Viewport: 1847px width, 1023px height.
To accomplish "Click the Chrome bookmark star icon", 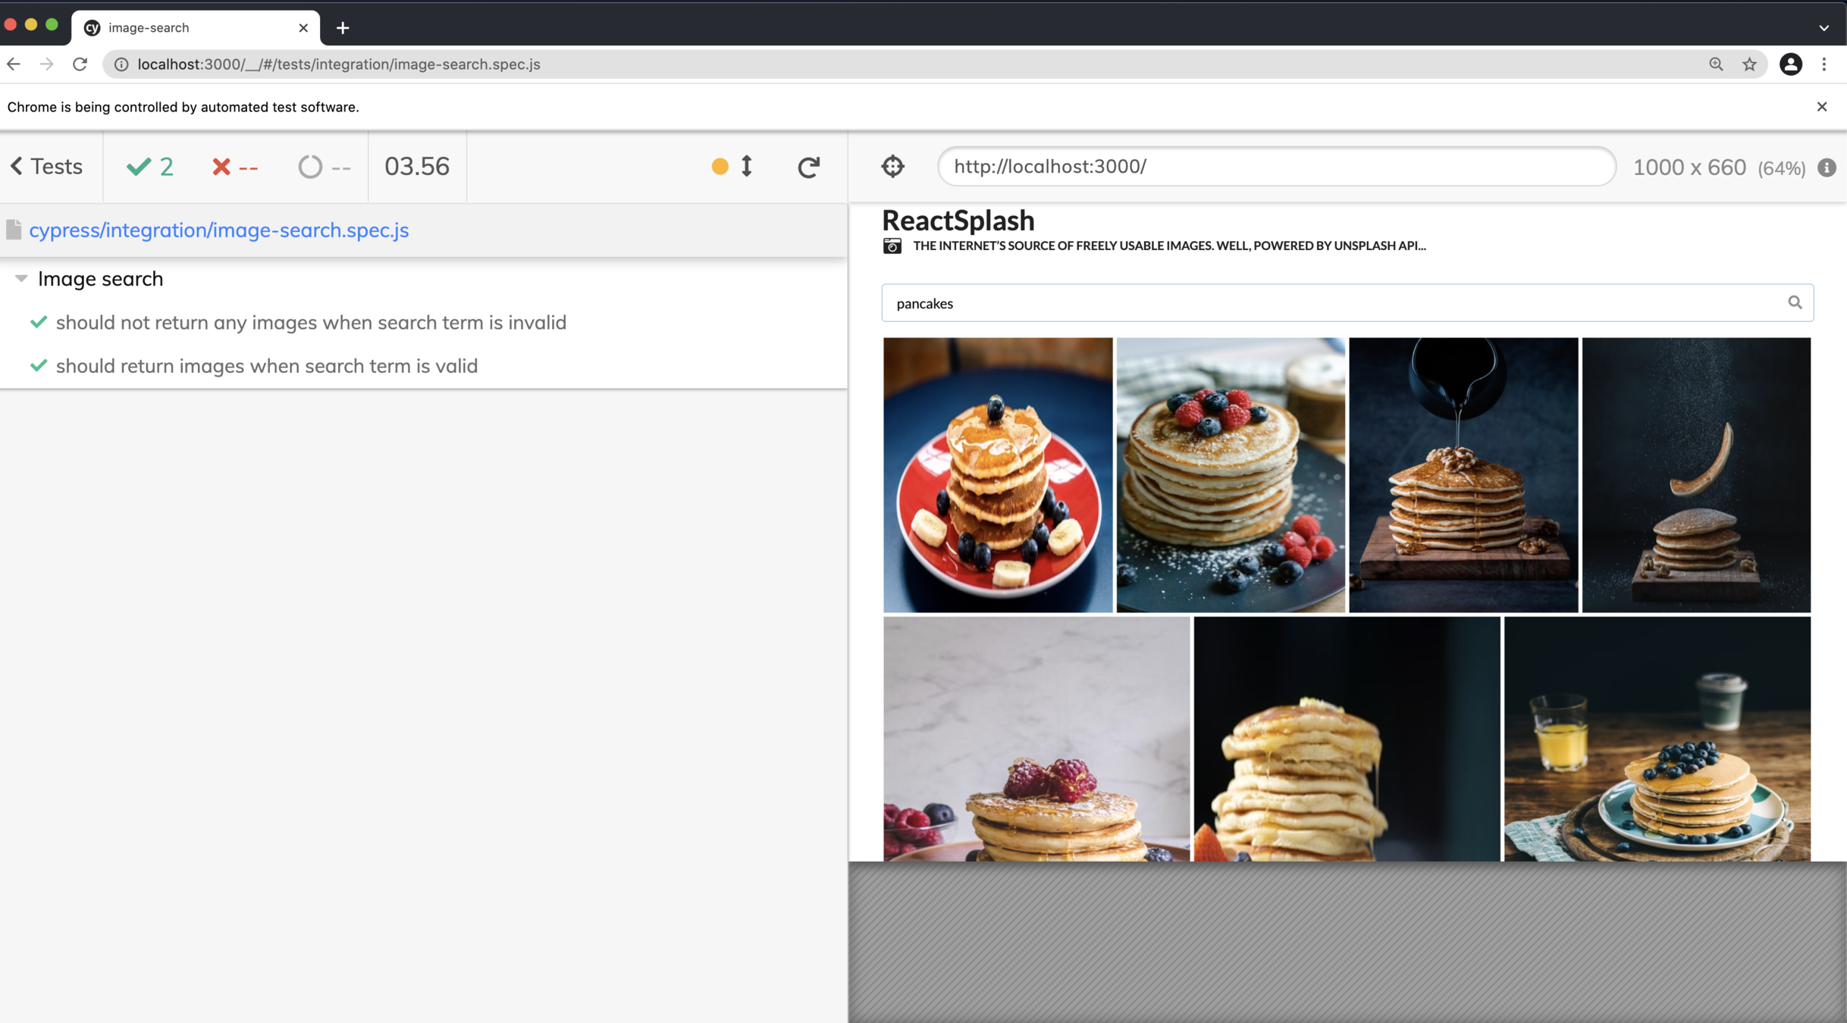I will pos(1749,64).
